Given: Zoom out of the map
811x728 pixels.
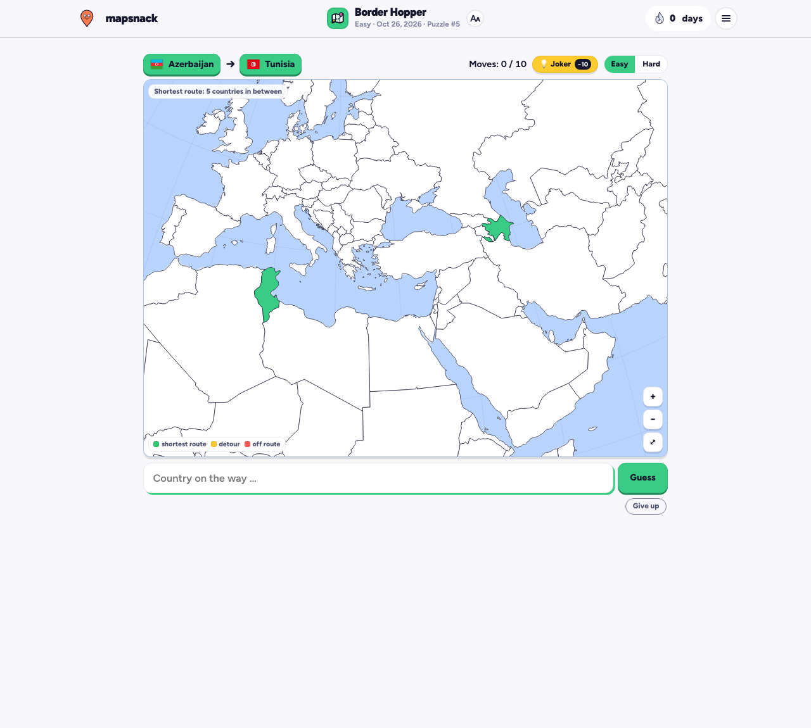Looking at the screenshot, I should coord(653,419).
